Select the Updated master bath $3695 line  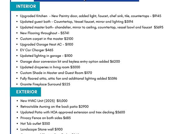[x=92, y=27]
